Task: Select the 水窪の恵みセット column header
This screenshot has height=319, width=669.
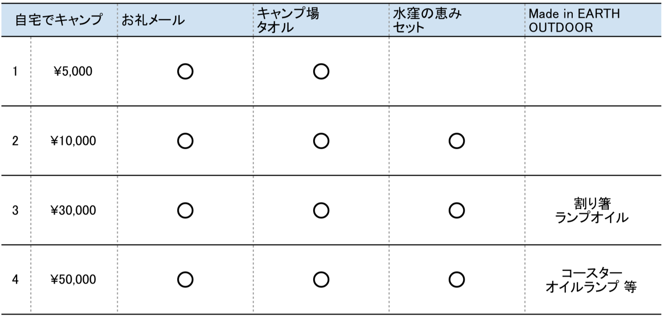Action: tap(427, 20)
